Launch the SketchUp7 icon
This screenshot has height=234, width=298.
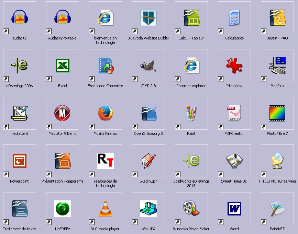pos(148,161)
